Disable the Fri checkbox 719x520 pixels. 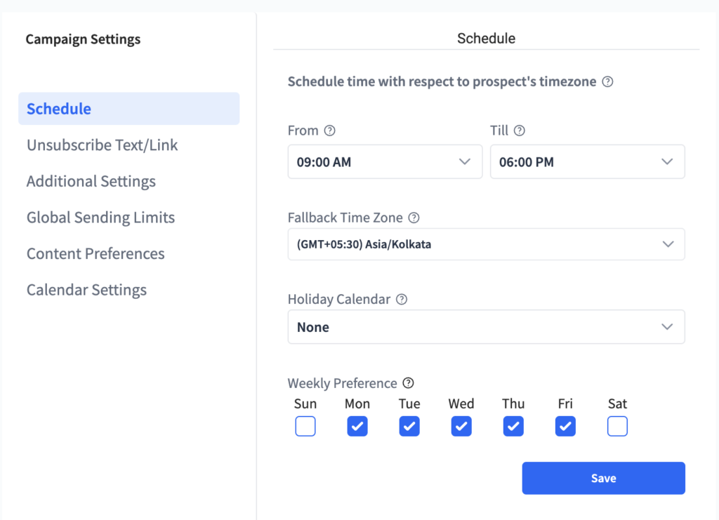[565, 426]
